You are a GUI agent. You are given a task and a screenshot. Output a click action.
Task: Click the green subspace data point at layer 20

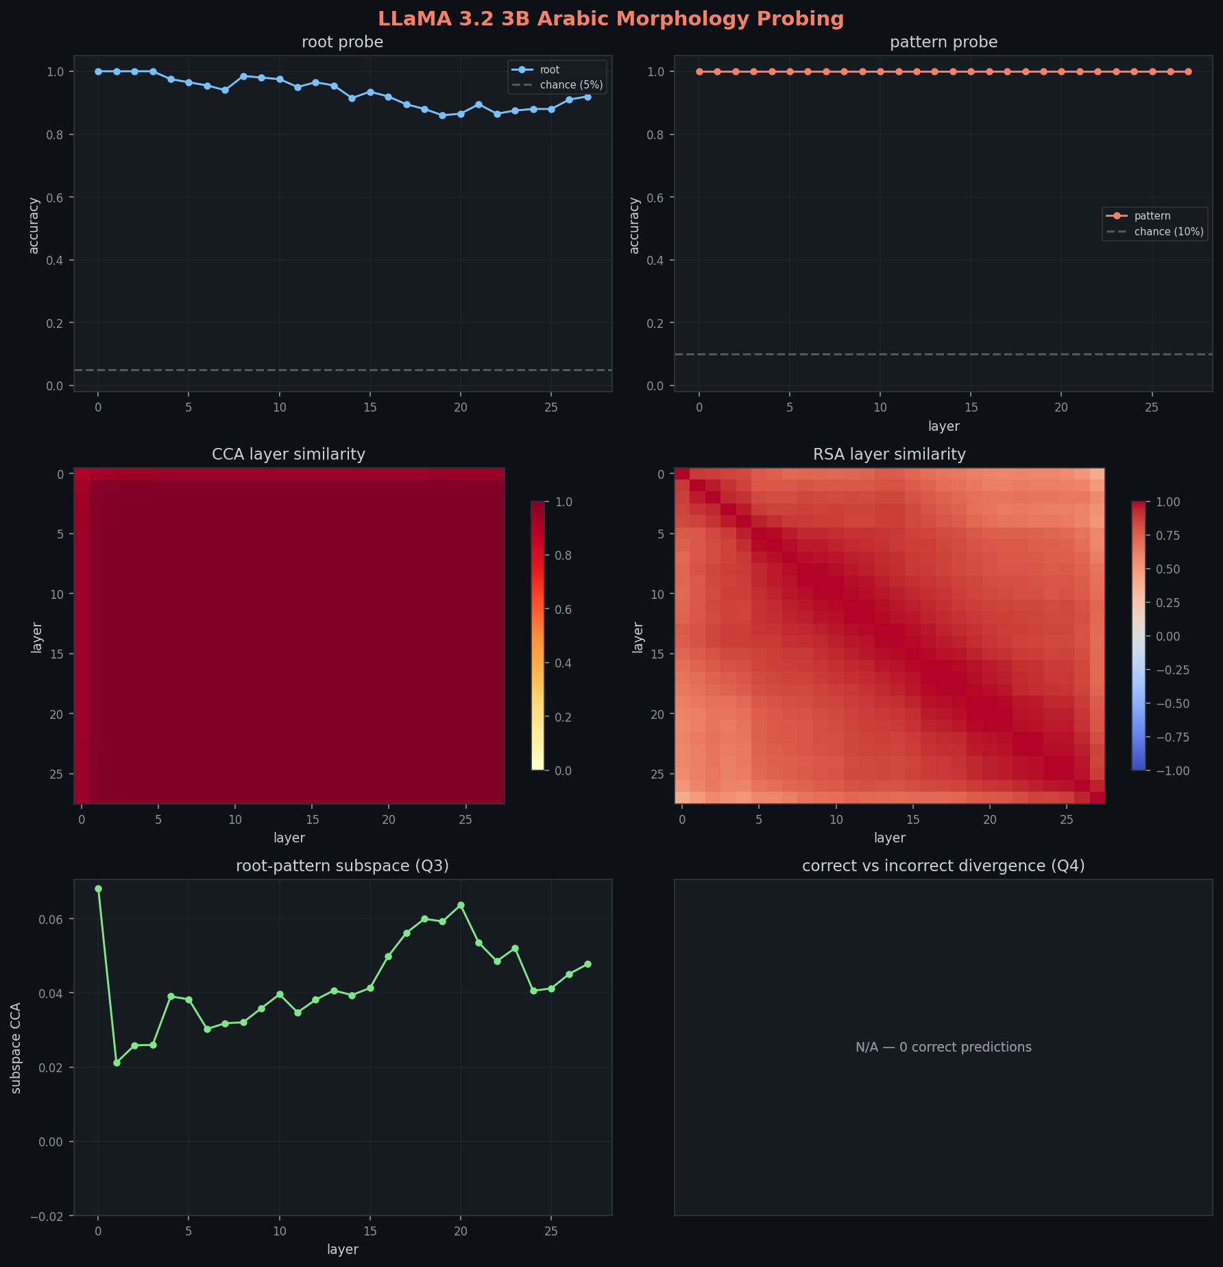click(461, 905)
